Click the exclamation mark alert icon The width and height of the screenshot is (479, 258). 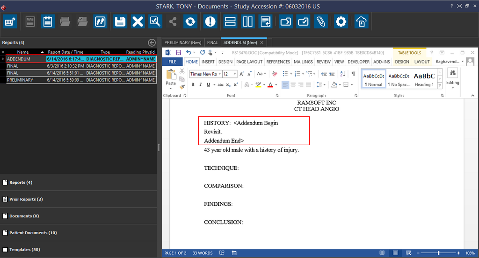[210, 21]
